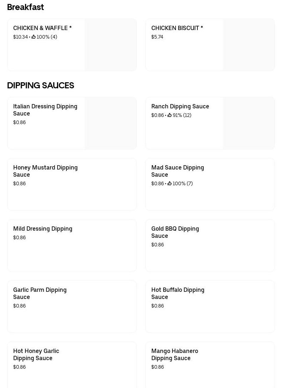Choose Honey Mustard Dipping Sauce
The height and width of the screenshot is (388, 287).
(x=45, y=171)
